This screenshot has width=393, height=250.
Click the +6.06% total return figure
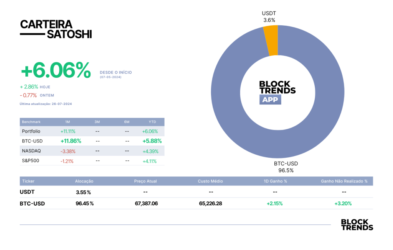pyautogui.click(x=56, y=70)
